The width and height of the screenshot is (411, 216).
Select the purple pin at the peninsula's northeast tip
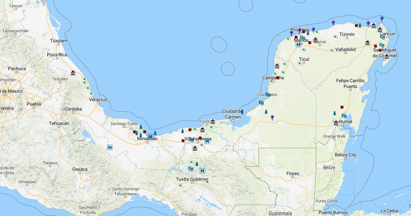point(382,19)
